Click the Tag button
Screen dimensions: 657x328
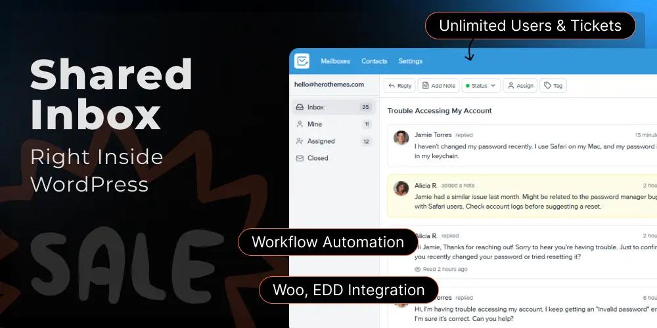click(553, 85)
